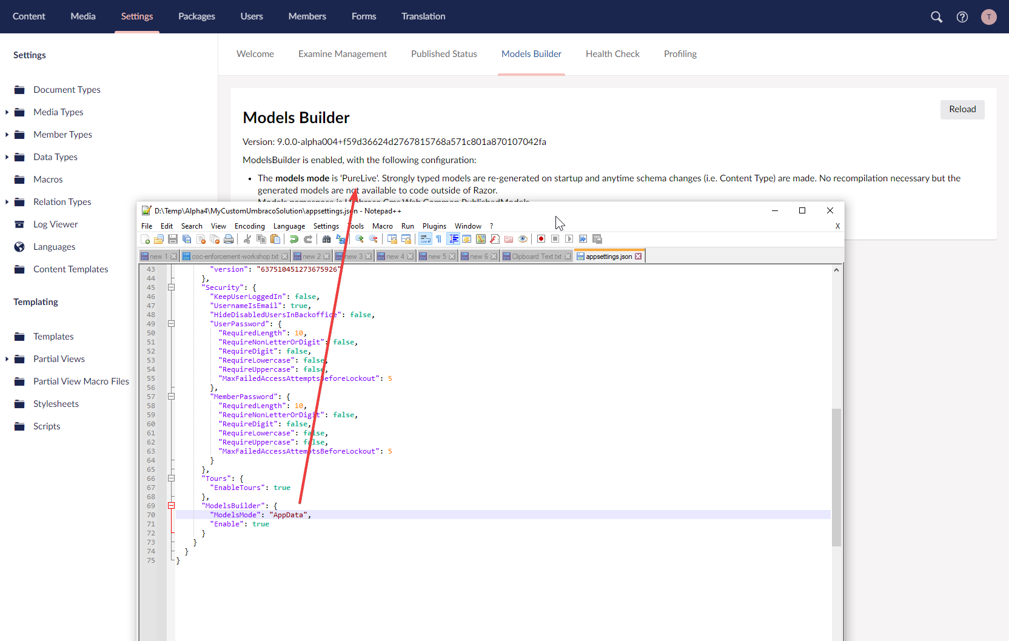
Task: Open the Log Viewer settings item
Action: (x=56, y=224)
